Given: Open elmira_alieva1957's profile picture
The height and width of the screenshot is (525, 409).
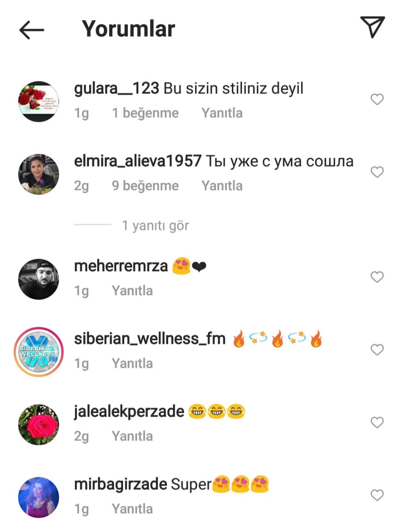Looking at the screenshot, I should point(39,174).
